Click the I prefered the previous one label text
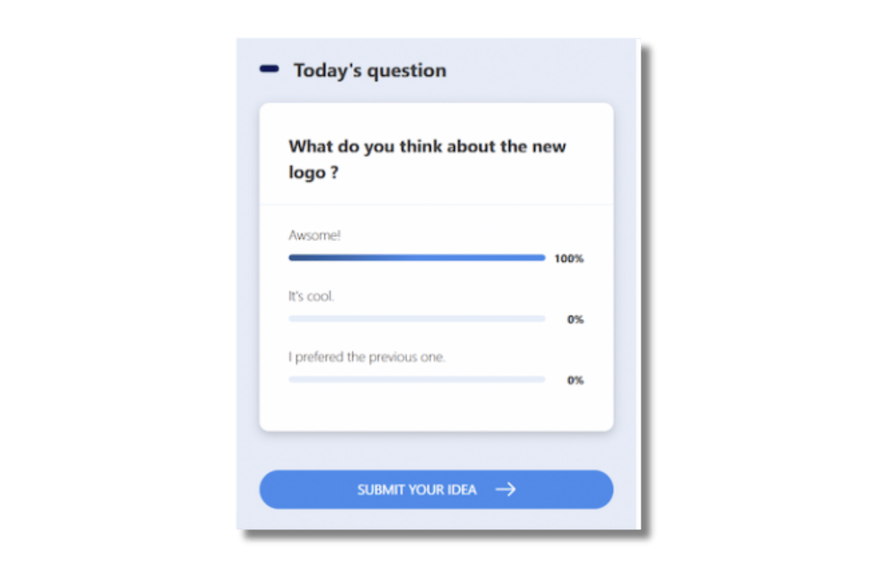This screenshot has height=585, width=894. [367, 356]
